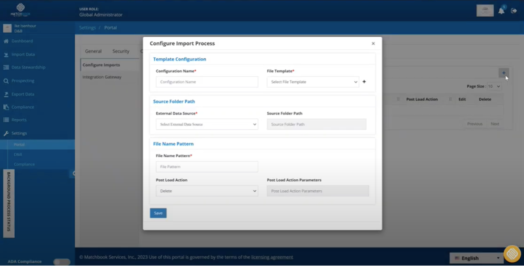
Task: Click the Delete column header
Action: click(x=485, y=99)
